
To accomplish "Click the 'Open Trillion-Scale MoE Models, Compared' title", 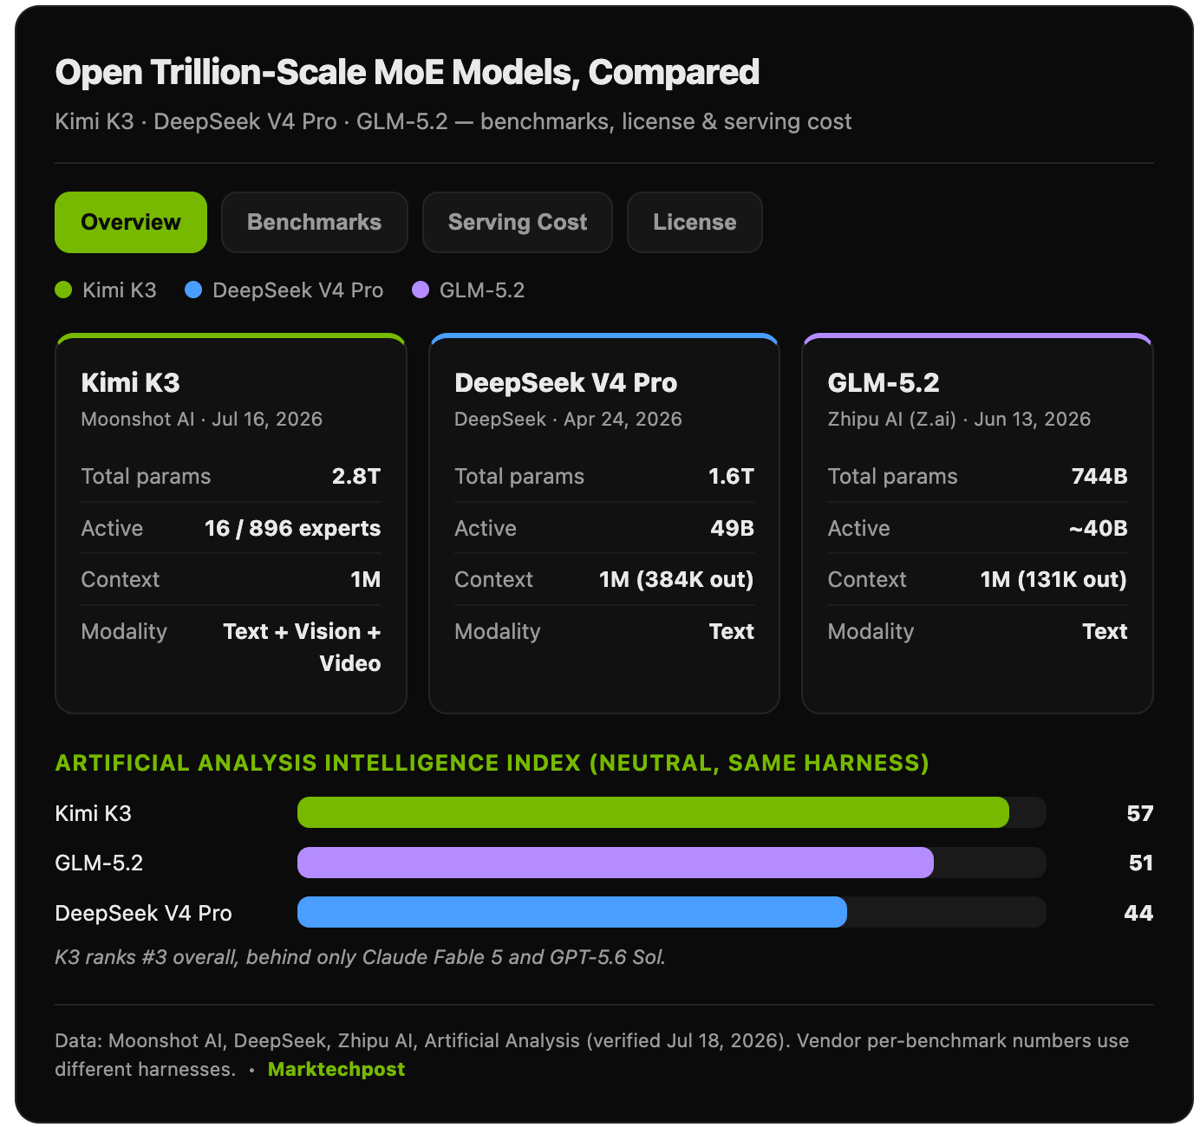I will pyautogui.click(x=408, y=73).
